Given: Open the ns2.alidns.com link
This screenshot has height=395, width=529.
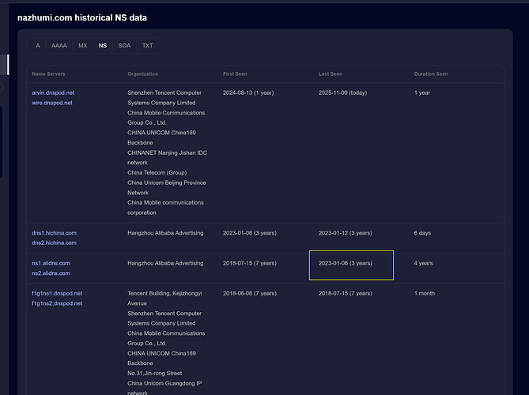Looking at the screenshot, I should pyautogui.click(x=51, y=273).
